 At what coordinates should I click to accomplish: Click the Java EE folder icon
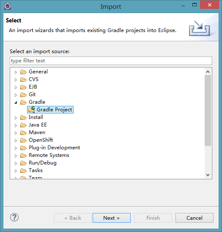coord(23,125)
